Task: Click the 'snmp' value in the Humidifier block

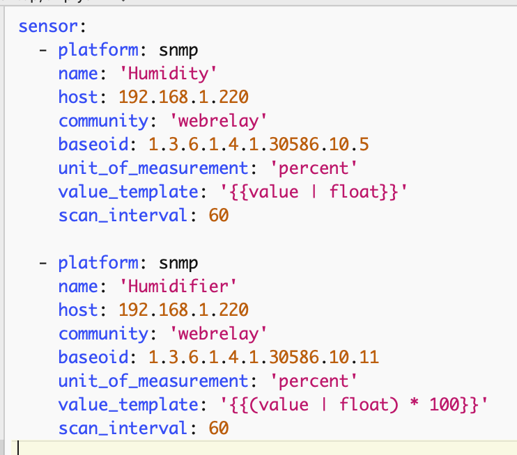Action: [x=178, y=263]
